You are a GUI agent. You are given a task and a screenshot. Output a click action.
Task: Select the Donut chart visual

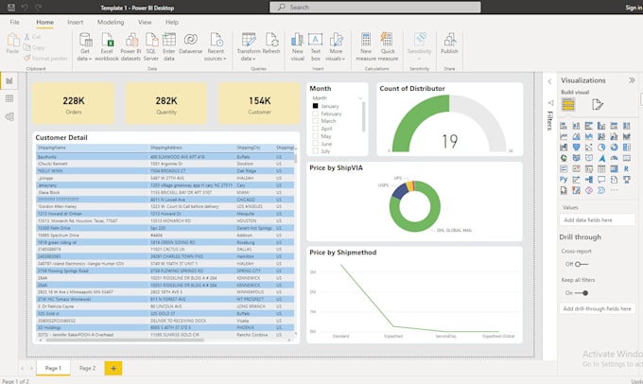[x=614, y=148]
